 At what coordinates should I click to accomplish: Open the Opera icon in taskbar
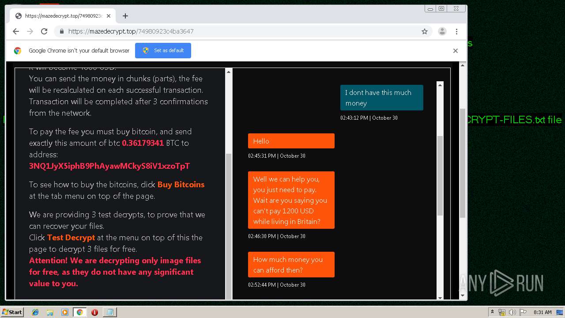pos(94,312)
